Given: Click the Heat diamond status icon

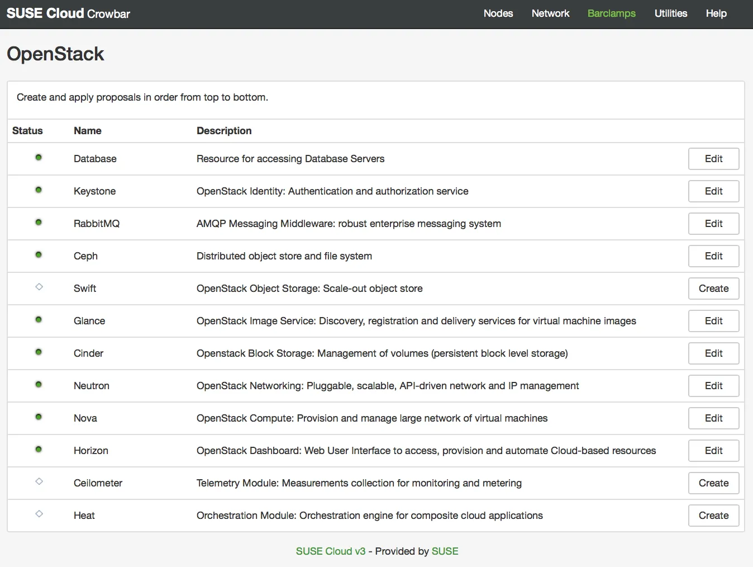Looking at the screenshot, I should click(x=39, y=514).
